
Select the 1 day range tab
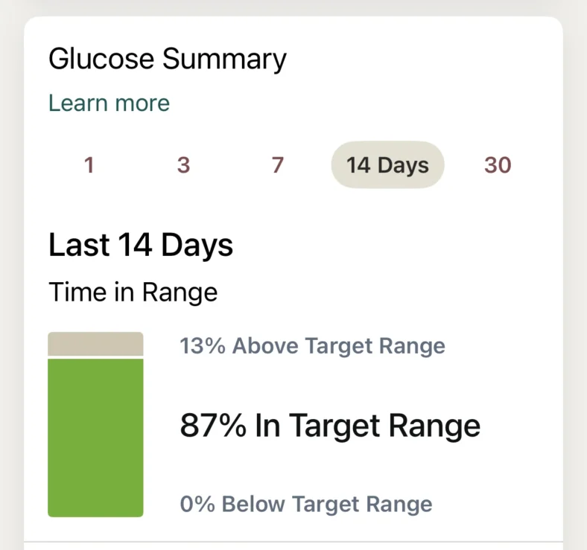89,164
